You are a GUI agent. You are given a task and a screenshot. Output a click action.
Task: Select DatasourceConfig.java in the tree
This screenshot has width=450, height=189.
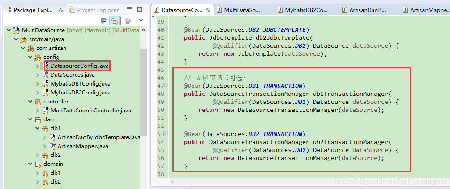pos(79,66)
